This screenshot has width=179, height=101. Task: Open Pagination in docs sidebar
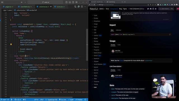tap(97, 44)
